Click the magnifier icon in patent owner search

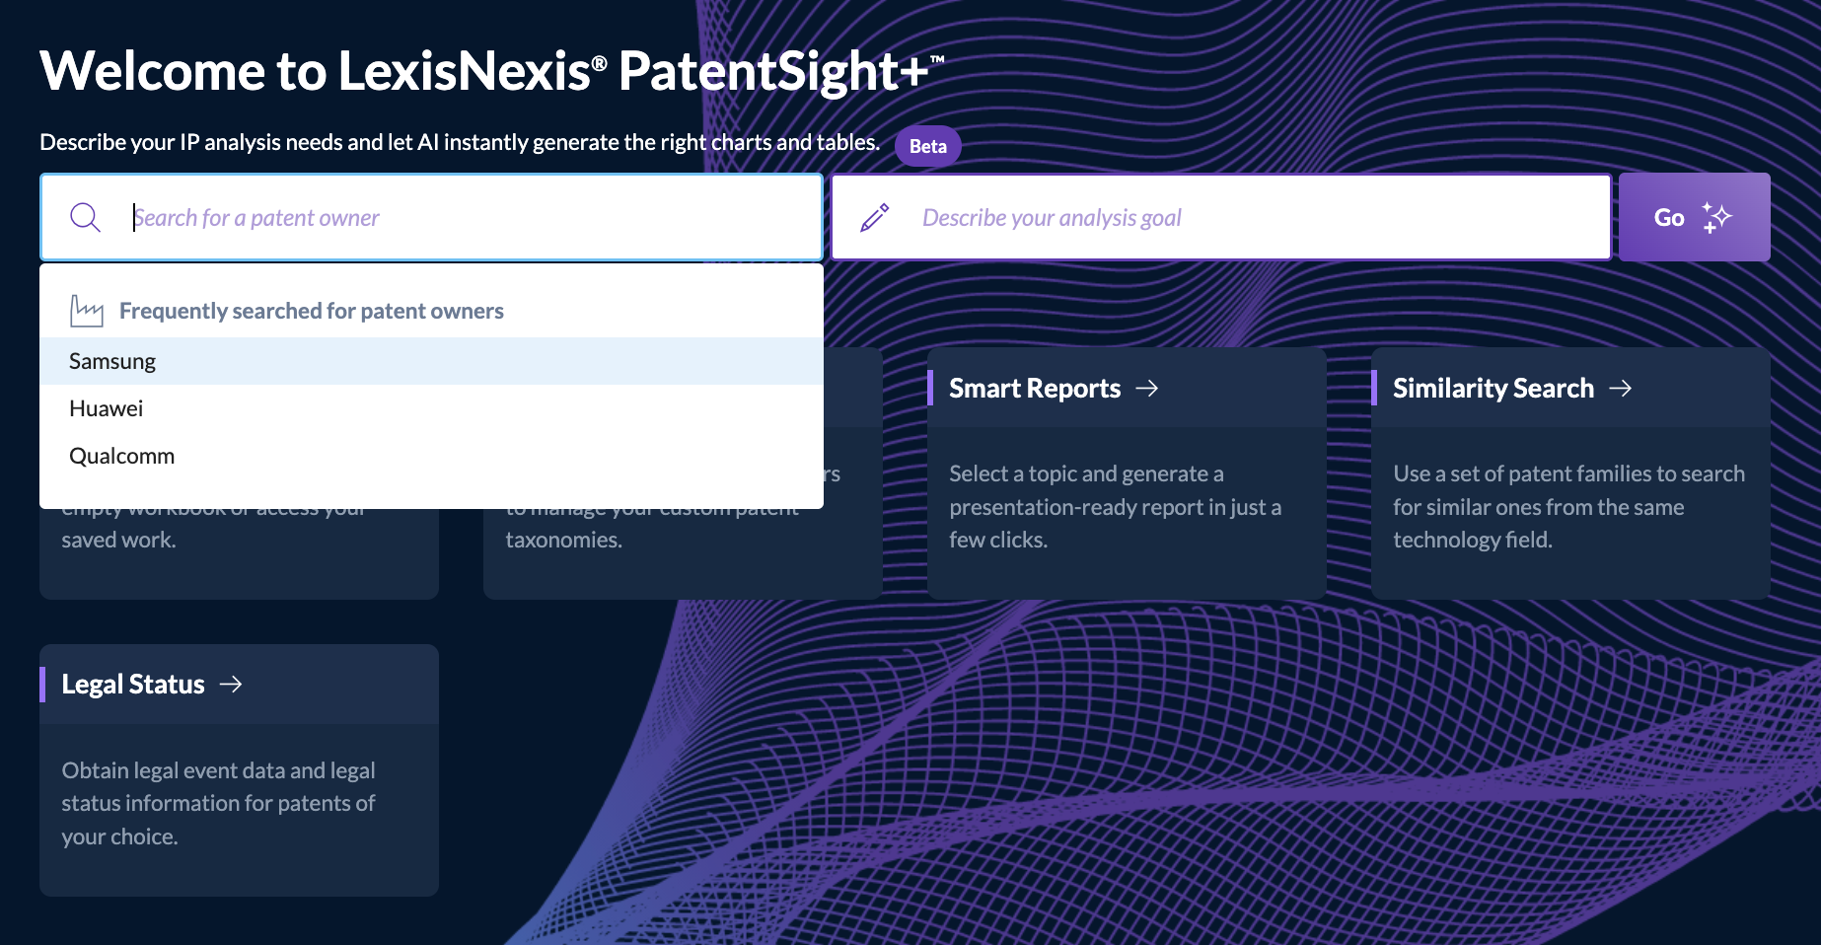(x=86, y=218)
